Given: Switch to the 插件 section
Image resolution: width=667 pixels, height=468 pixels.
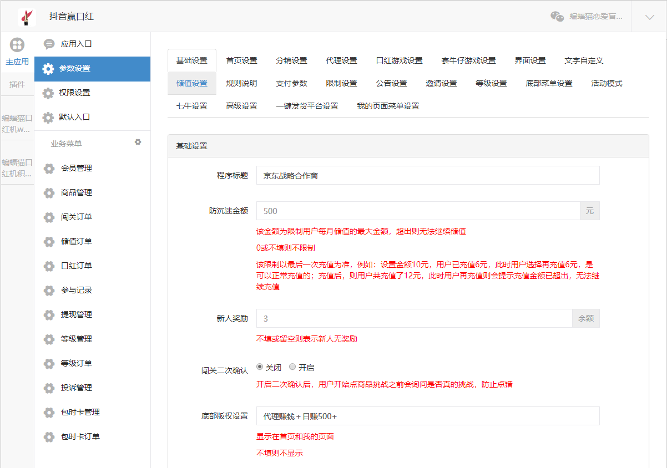Looking at the screenshot, I should click(17, 84).
